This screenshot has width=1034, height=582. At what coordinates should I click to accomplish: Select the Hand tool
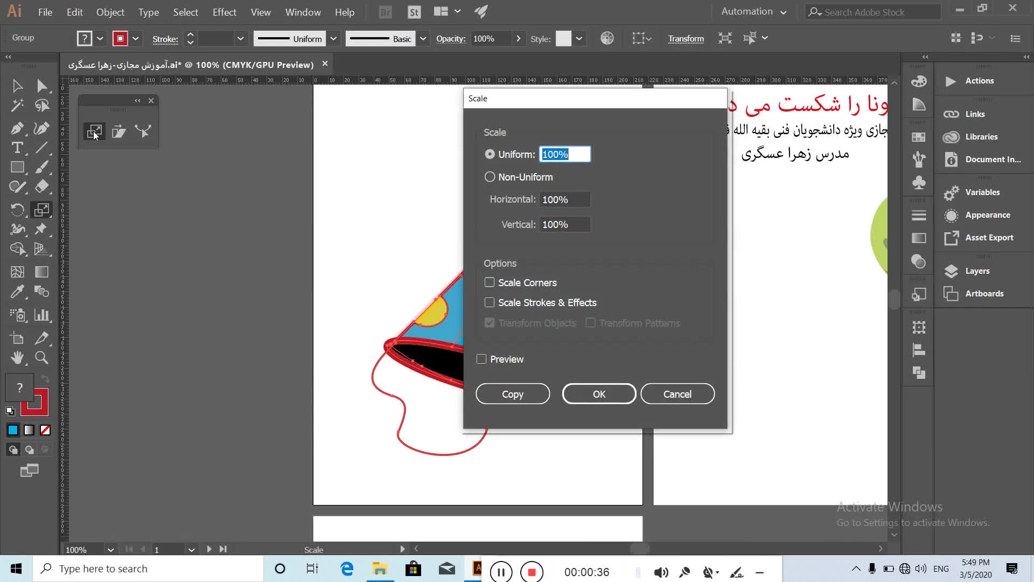click(17, 358)
